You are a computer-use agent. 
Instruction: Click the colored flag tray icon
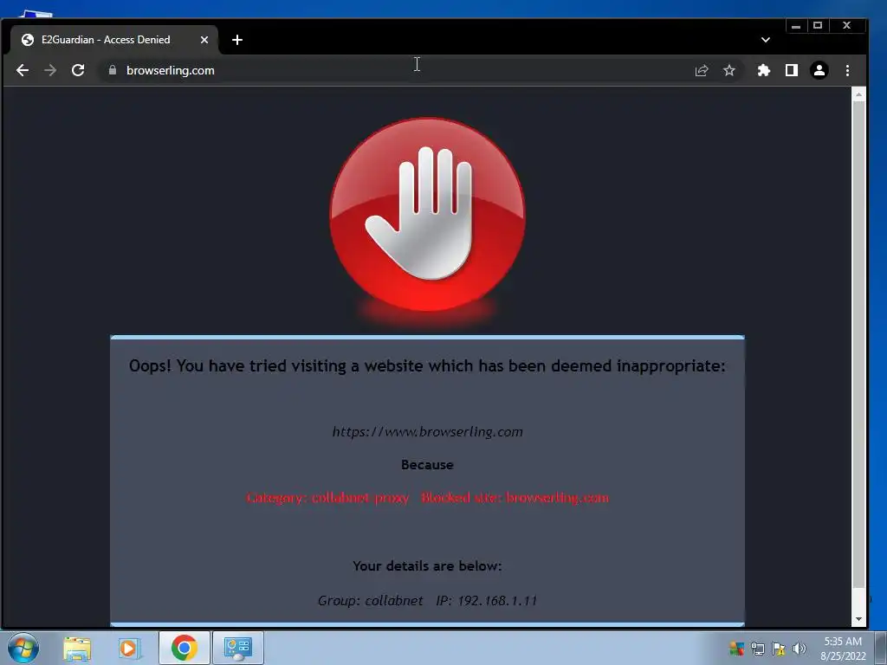click(736, 649)
